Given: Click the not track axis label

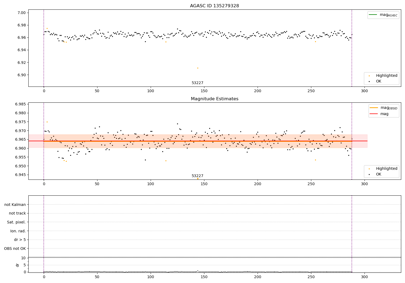Looking at the screenshot, I should [x=17, y=213].
